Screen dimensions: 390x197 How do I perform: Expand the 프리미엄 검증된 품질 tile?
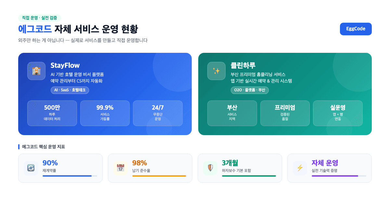click(x=285, y=113)
